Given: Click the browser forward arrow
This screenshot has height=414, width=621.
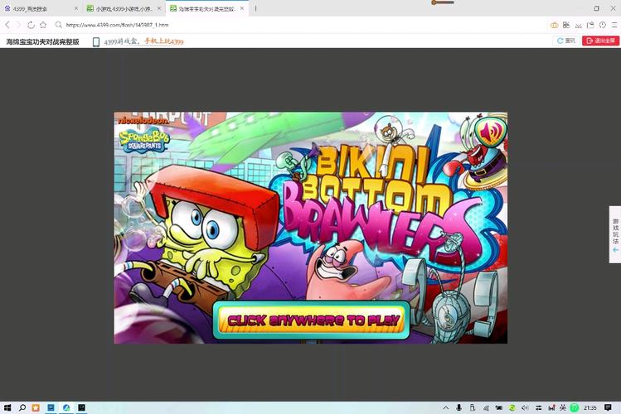Looking at the screenshot, I should tap(18, 25).
